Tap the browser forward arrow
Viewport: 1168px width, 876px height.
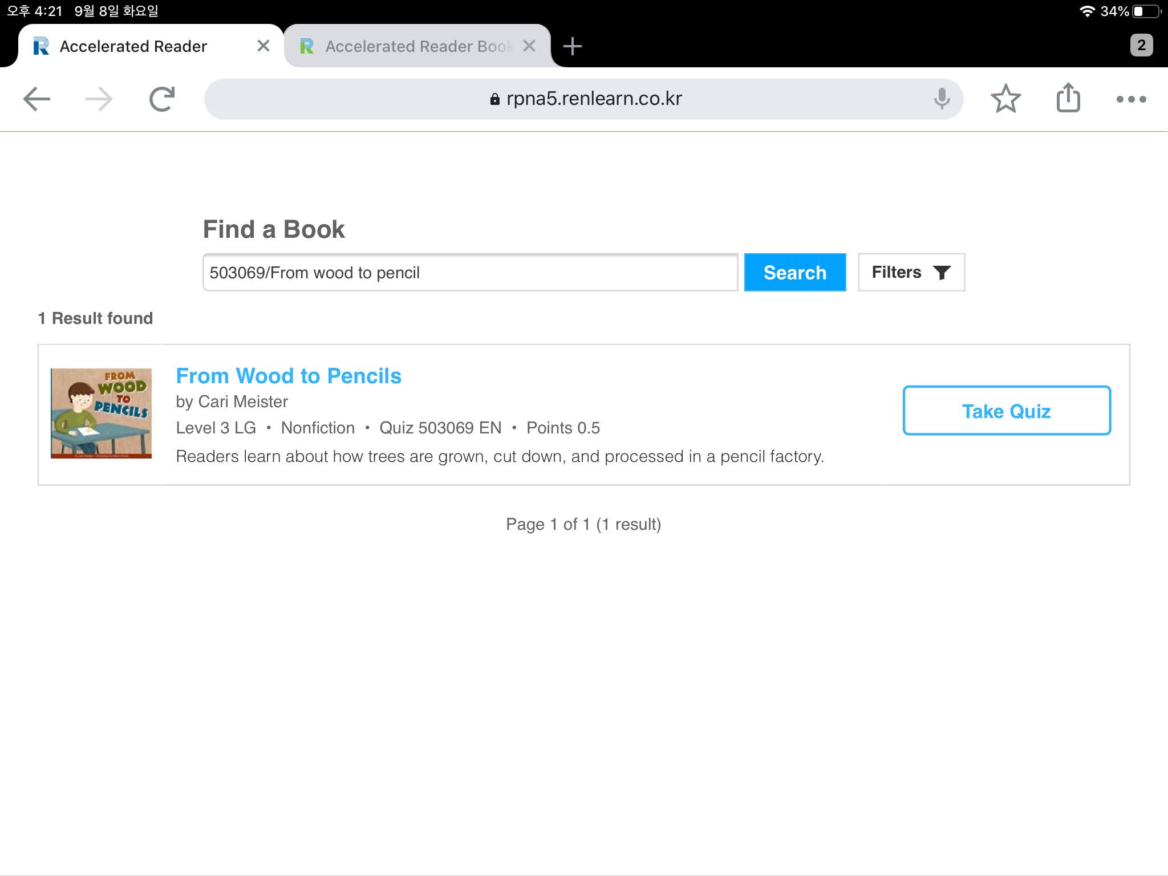click(x=99, y=99)
